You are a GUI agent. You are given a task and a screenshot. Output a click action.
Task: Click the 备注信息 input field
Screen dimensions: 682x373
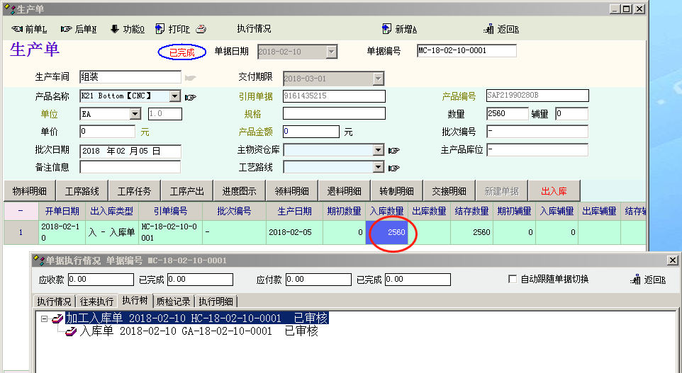point(130,168)
